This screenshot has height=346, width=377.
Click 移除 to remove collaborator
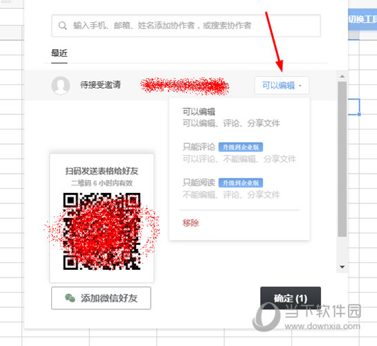pyautogui.click(x=191, y=223)
